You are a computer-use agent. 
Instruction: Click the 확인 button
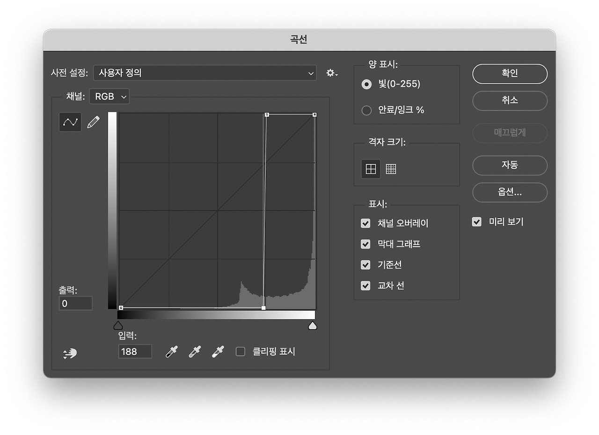510,74
